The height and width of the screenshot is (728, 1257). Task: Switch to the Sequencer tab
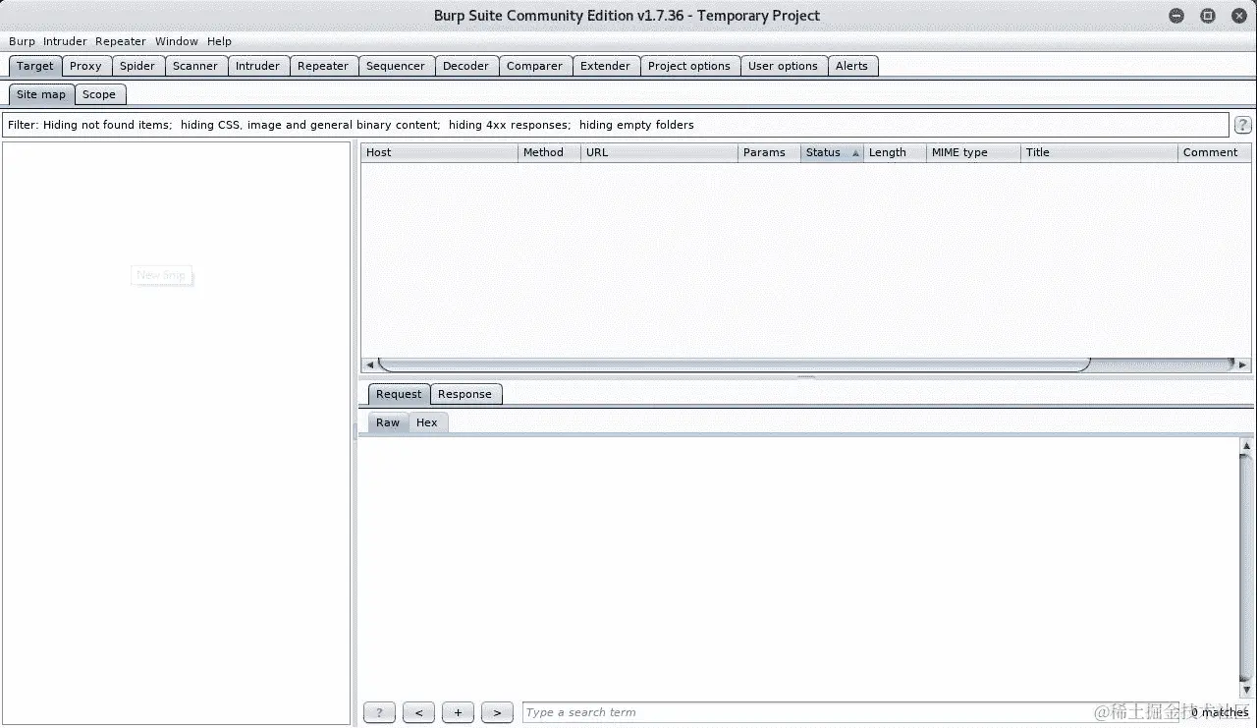[x=396, y=66]
